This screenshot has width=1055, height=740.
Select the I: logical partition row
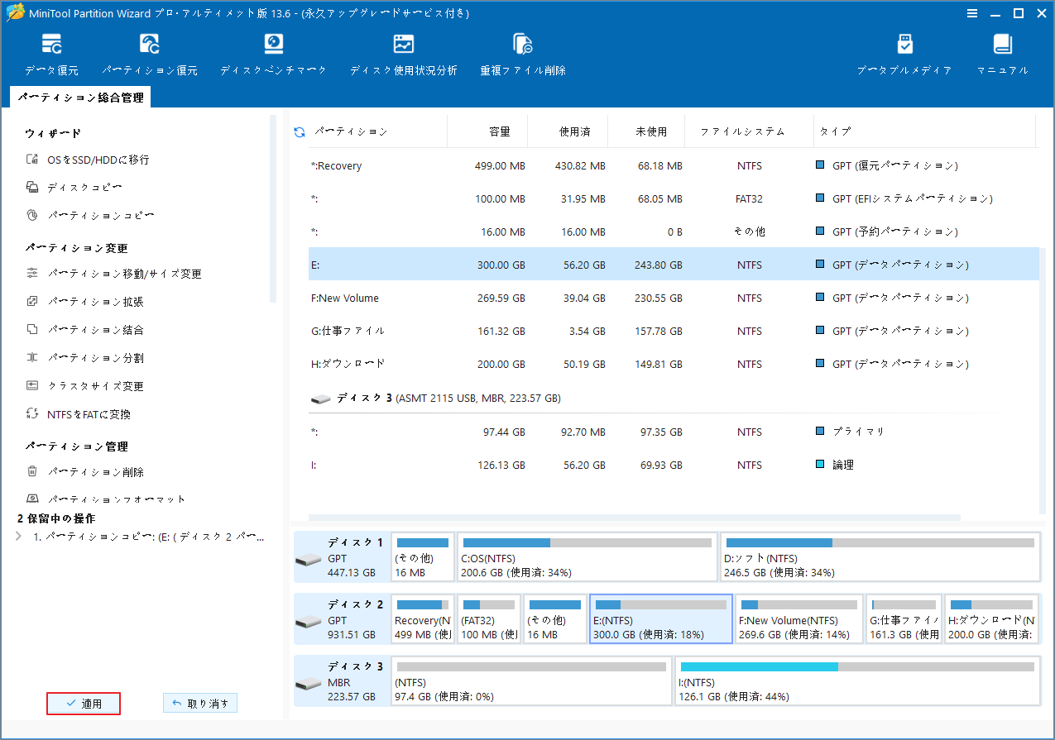[x=674, y=465]
